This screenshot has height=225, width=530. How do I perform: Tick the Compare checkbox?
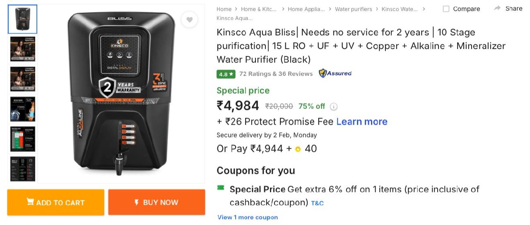coord(446,9)
